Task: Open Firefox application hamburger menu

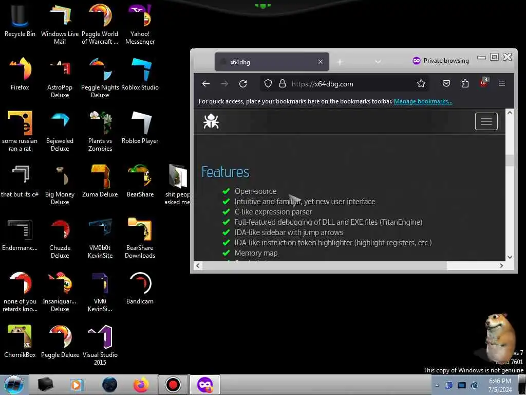Action: pyautogui.click(x=502, y=83)
